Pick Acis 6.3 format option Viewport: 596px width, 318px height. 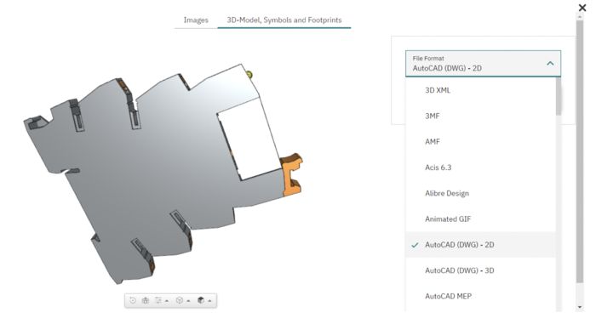[x=481, y=168]
